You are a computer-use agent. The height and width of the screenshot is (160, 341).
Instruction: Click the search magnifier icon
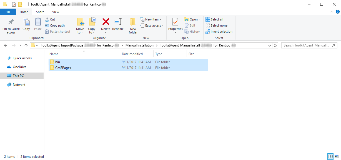click(x=334, y=45)
